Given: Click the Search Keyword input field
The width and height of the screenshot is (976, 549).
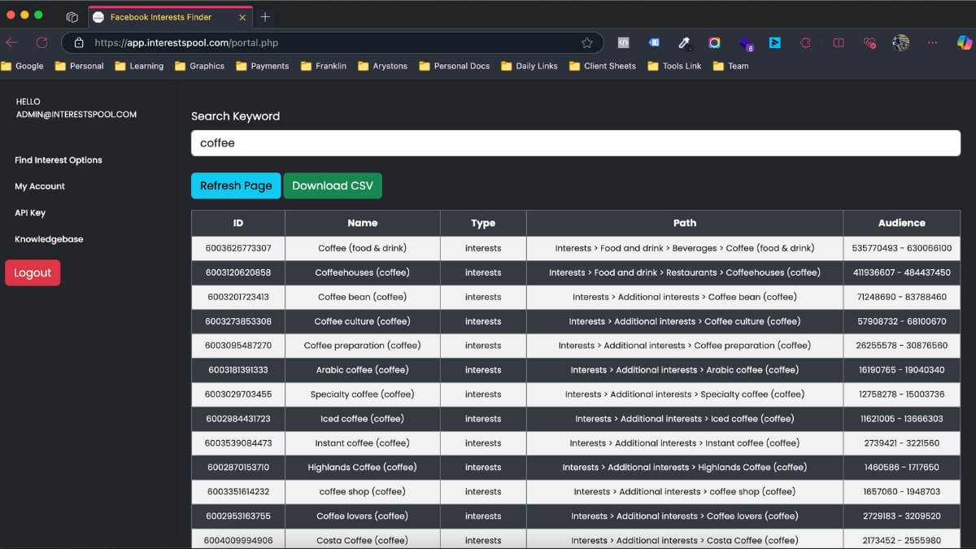Looking at the screenshot, I should pyautogui.click(x=575, y=143).
